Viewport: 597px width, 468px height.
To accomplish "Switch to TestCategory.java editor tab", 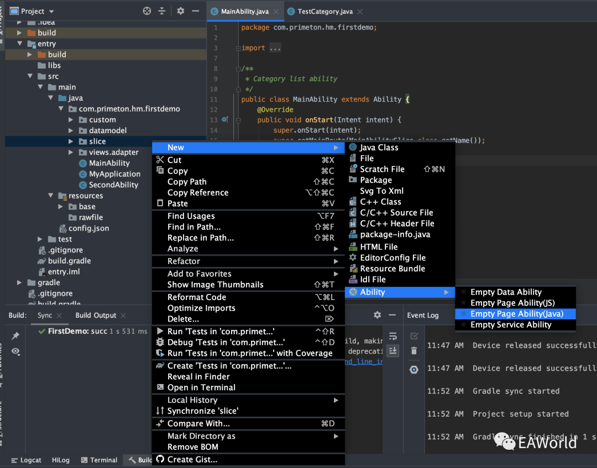I will [x=325, y=12].
